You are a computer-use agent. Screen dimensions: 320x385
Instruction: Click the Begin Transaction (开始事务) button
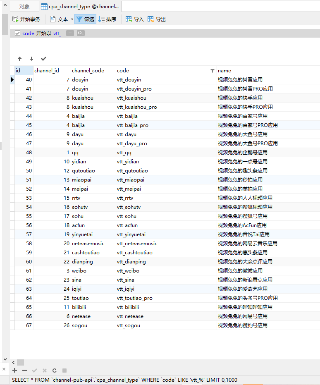[26, 19]
